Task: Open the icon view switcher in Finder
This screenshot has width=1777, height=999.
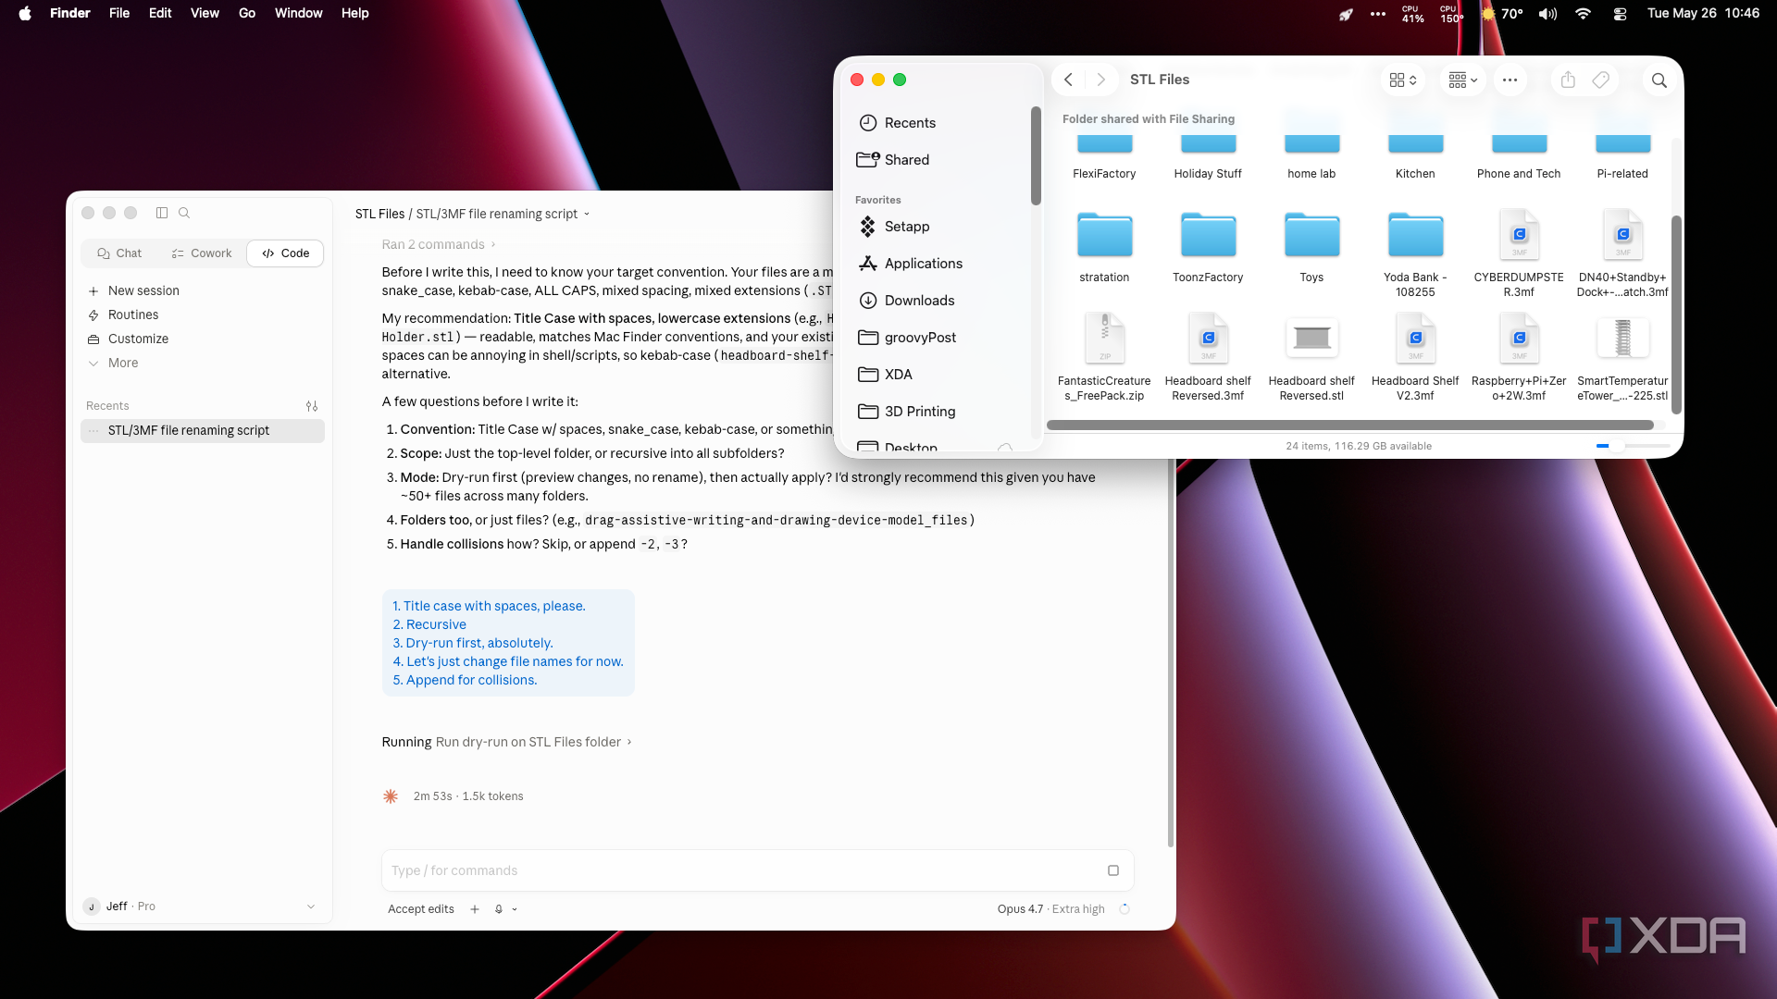Action: point(1403,80)
